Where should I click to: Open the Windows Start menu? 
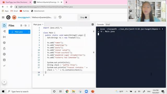pos(3,91)
